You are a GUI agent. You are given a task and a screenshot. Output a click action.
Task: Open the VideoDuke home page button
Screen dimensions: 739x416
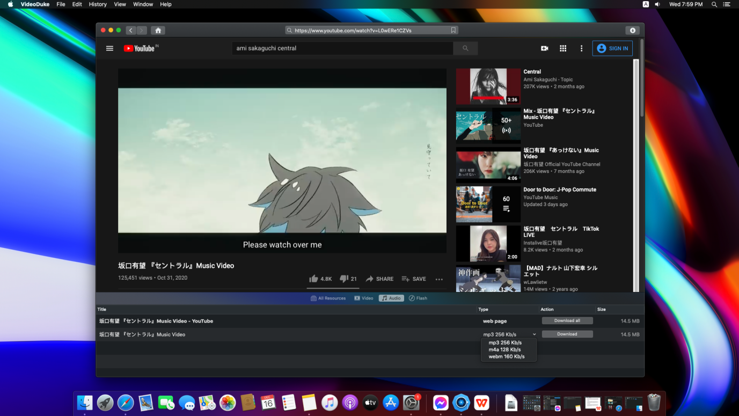(157, 31)
